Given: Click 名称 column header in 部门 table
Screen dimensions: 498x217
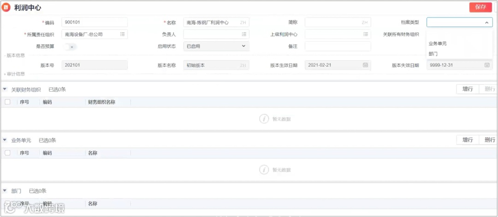Looking at the screenshot, I should pyautogui.click(x=93, y=203).
